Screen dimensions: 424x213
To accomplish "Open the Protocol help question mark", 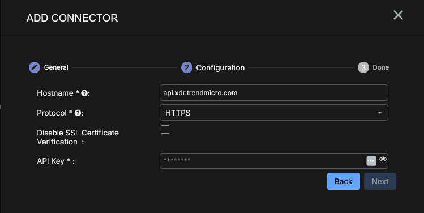I will [x=78, y=113].
